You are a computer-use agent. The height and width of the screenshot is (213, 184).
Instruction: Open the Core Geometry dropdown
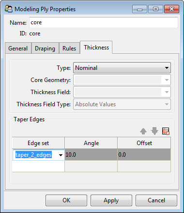click(122, 80)
